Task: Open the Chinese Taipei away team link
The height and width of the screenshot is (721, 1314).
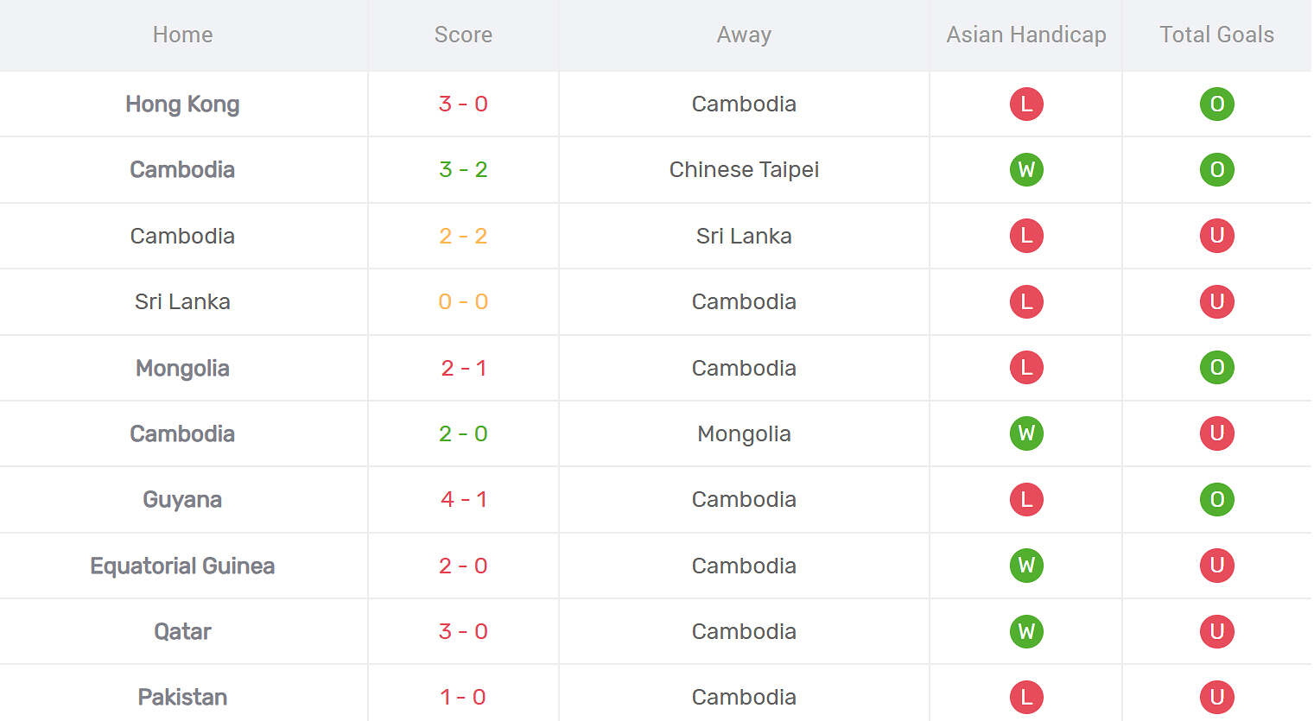Action: (744, 169)
